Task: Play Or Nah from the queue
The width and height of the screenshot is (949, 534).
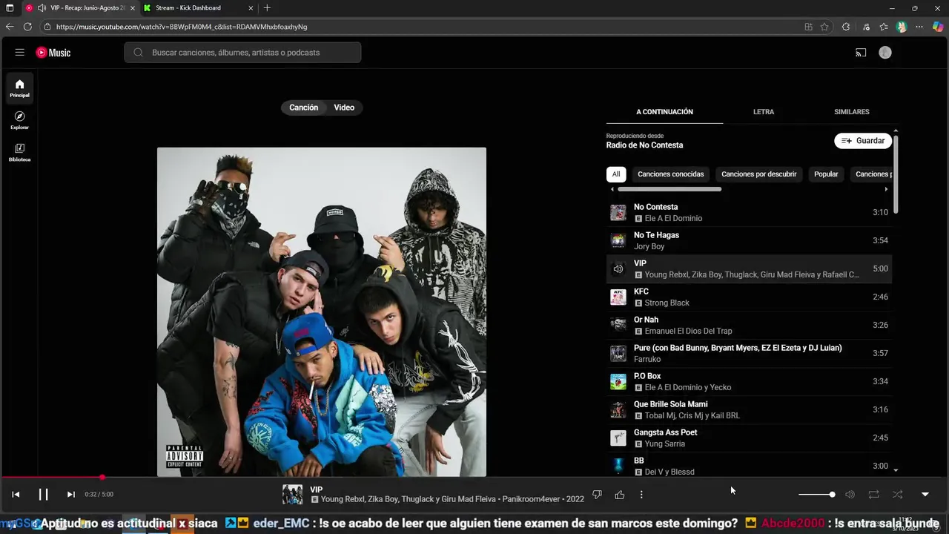Action: tap(749, 326)
